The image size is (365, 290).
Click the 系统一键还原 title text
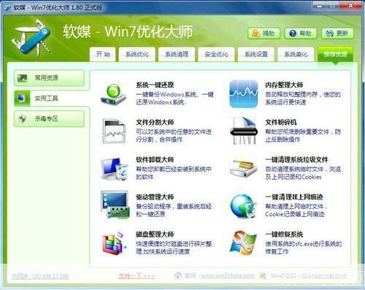[155, 85]
